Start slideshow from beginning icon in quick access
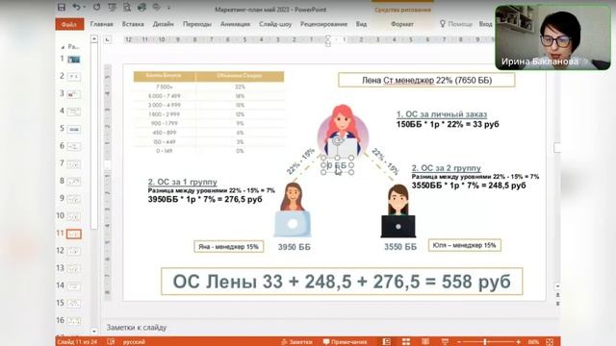This screenshot has width=616, height=346. 112,7
